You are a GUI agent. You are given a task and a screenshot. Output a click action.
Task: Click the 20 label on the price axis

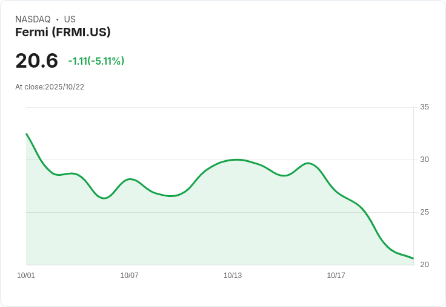click(424, 265)
